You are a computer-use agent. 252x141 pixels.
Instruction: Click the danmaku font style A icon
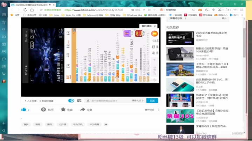[88, 101]
